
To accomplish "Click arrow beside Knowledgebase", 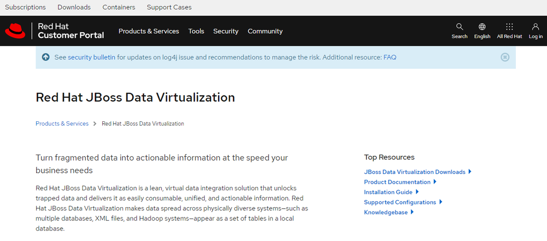I will click(412, 212).
